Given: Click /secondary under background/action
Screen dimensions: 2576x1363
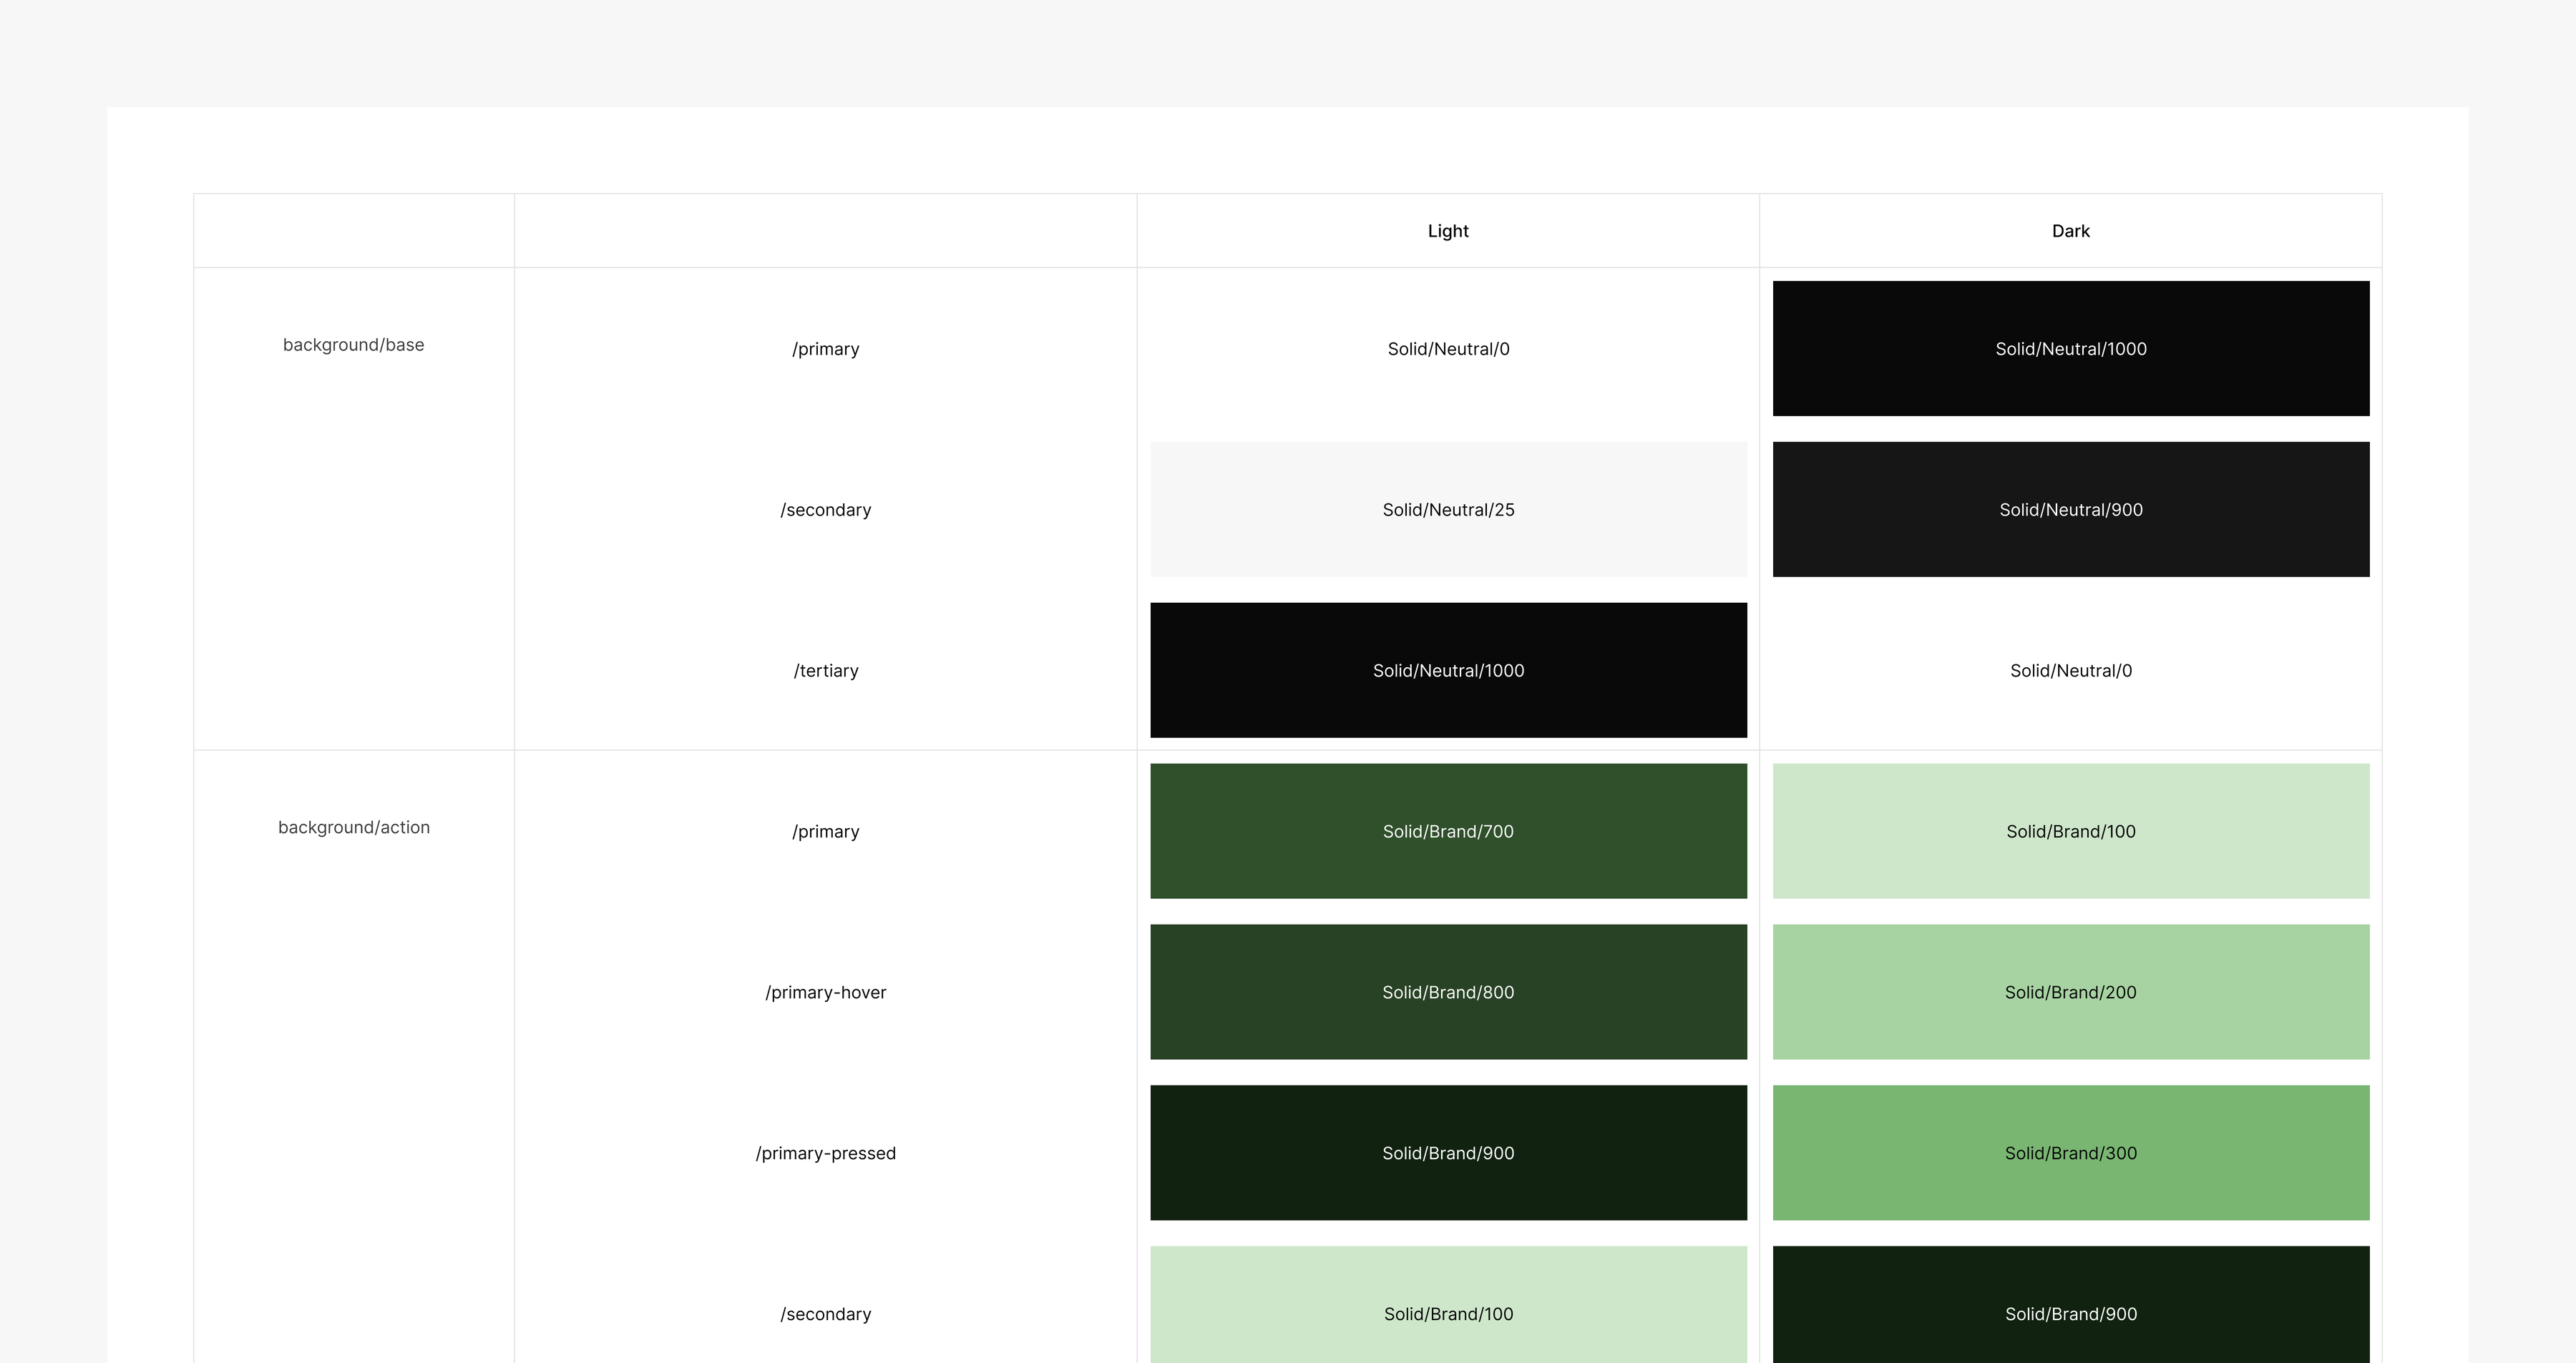Looking at the screenshot, I should [x=825, y=1314].
